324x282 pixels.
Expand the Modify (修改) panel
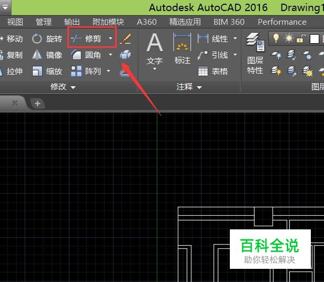click(x=63, y=87)
